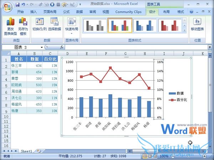The width and height of the screenshot is (214, 160).
Task: Click the formula bar input field
Action: 136,47
